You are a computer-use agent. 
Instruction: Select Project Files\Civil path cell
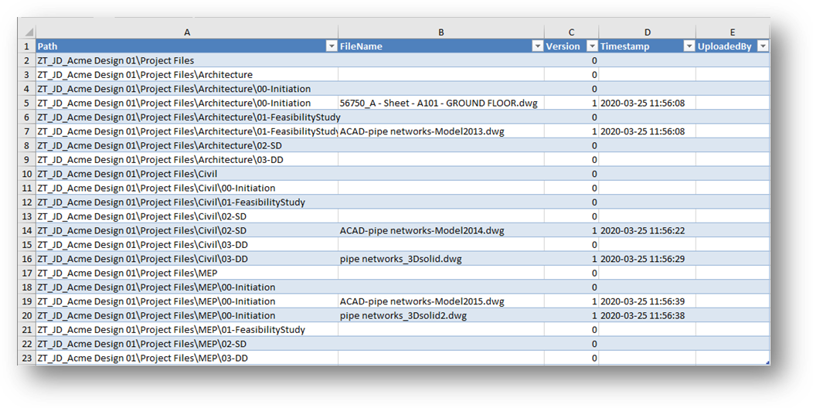(187, 174)
